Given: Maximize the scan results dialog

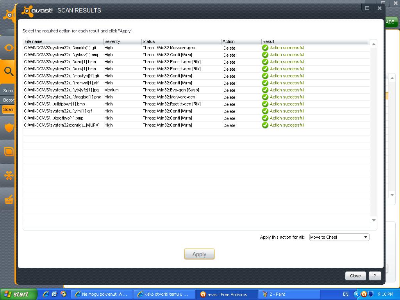Looking at the screenshot, I should coord(367,8).
